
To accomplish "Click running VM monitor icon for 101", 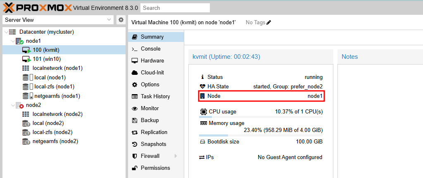I will (26, 59).
